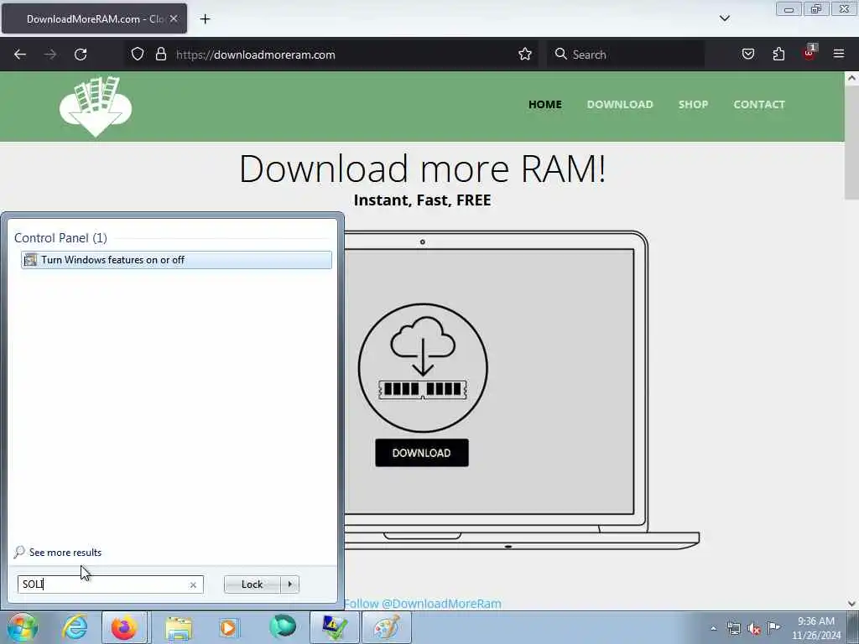Close the DownloadMoreRAM.com tab
The height and width of the screenshot is (644, 859).
(x=174, y=18)
